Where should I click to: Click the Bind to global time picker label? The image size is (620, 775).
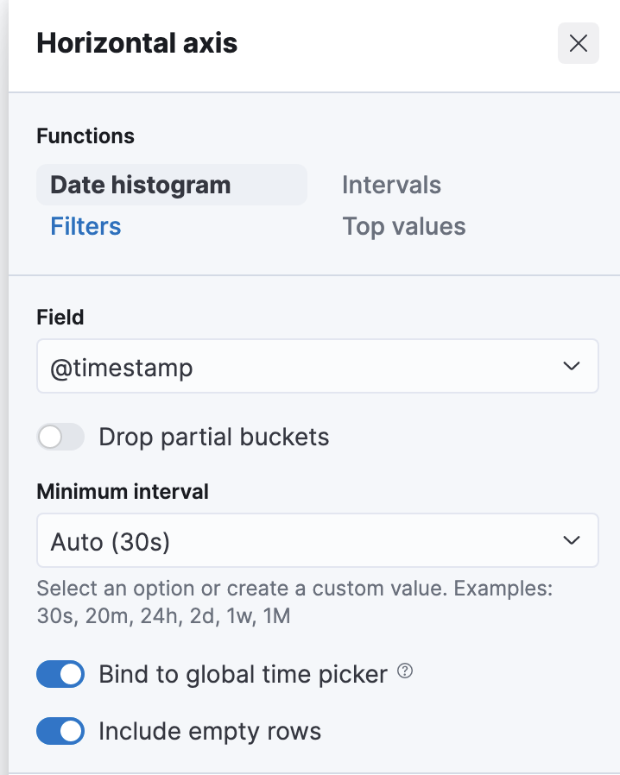tap(243, 674)
